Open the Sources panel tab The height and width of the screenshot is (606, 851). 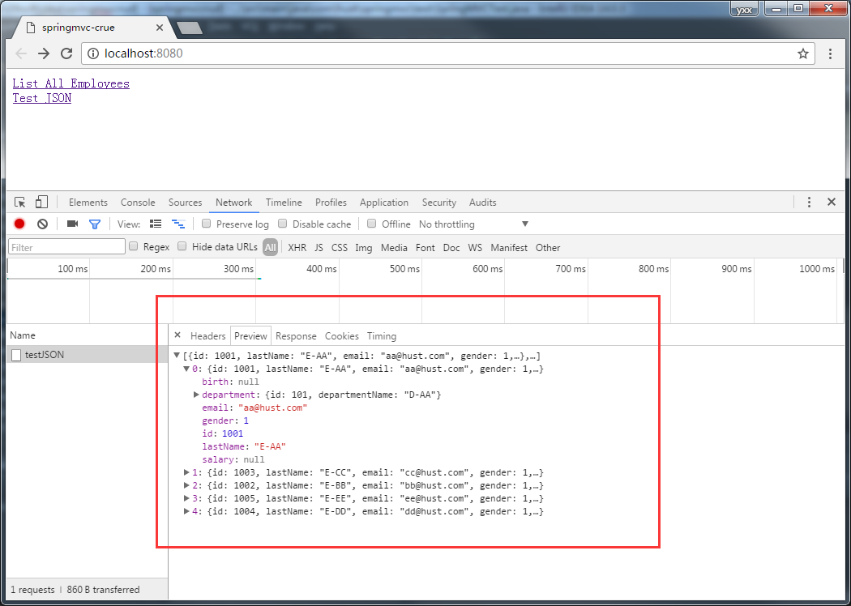(x=185, y=203)
